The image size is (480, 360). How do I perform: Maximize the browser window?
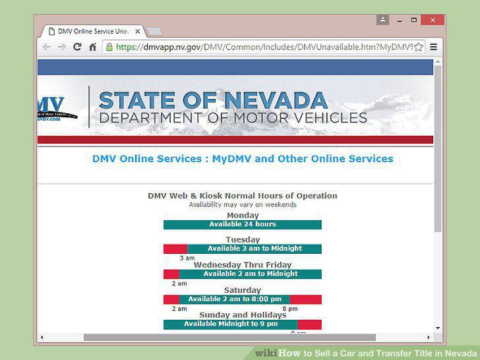[414, 20]
